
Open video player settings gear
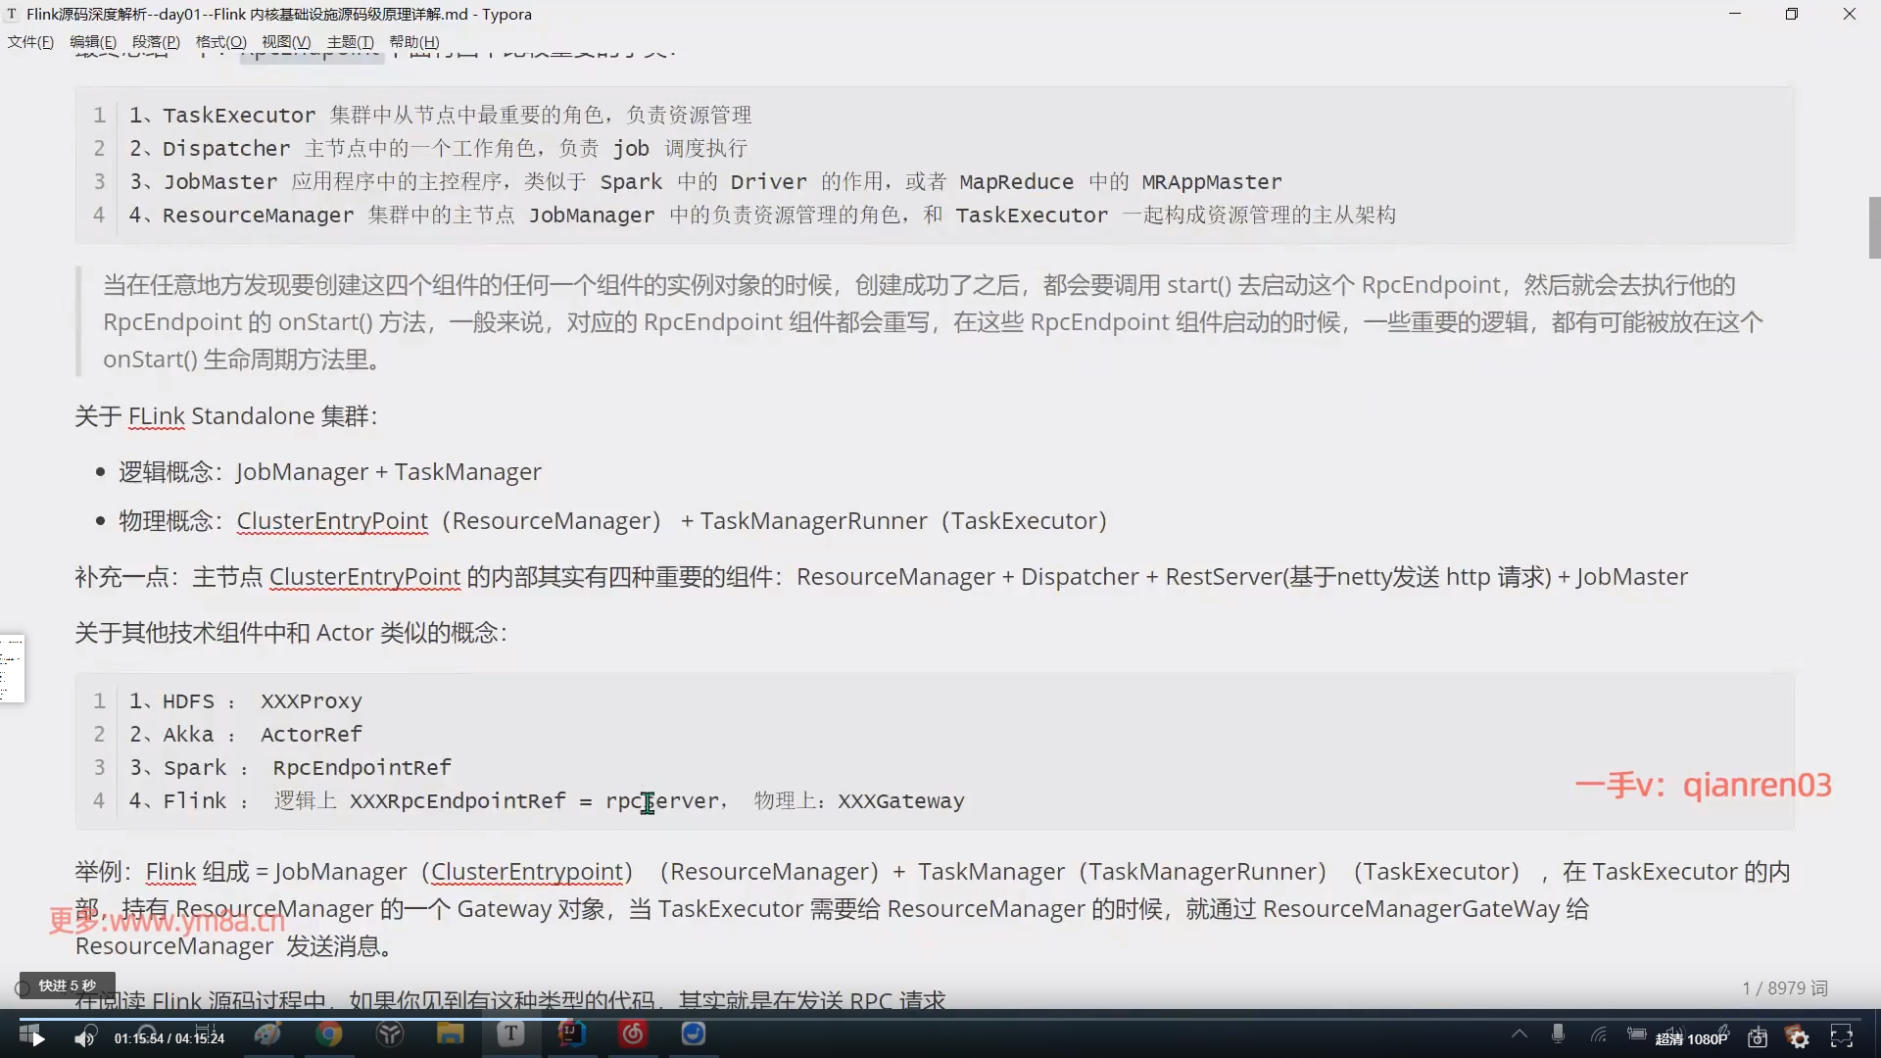[x=1799, y=1038]
